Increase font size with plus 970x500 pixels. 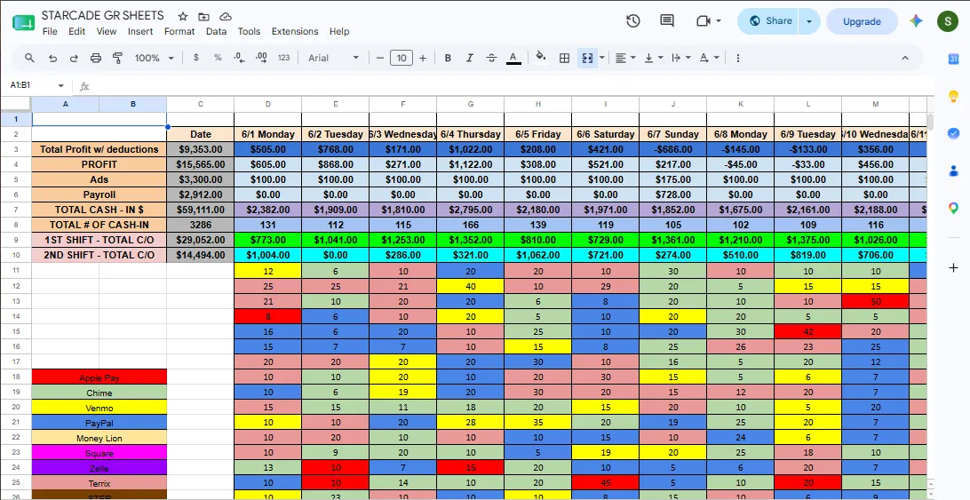click(423, 58)
